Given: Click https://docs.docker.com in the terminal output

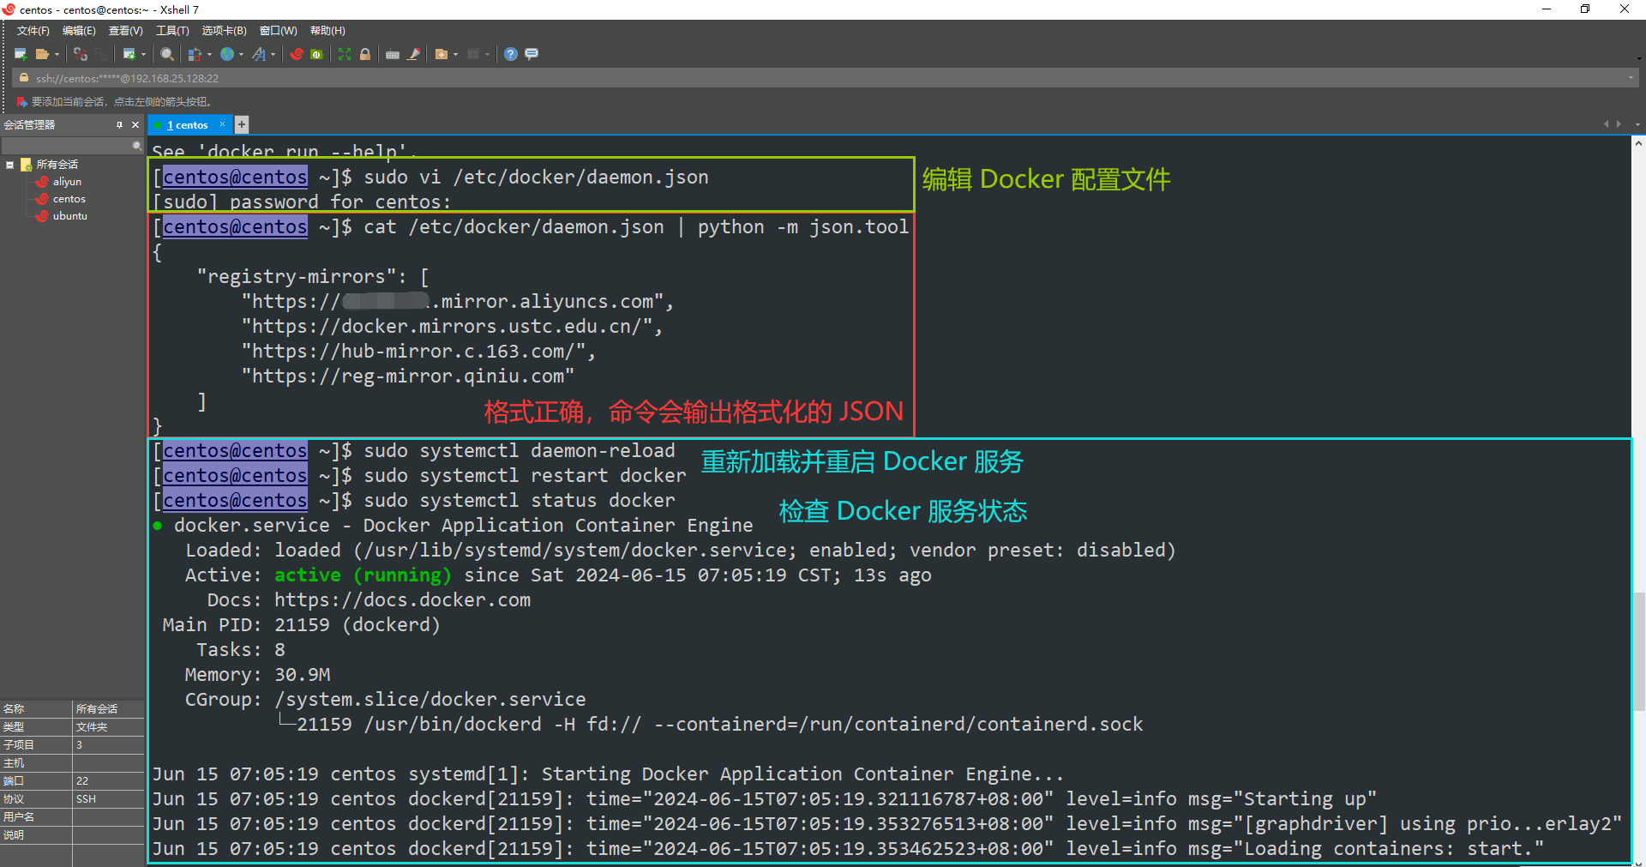Looking at the screenshot, I should point(402,600).
